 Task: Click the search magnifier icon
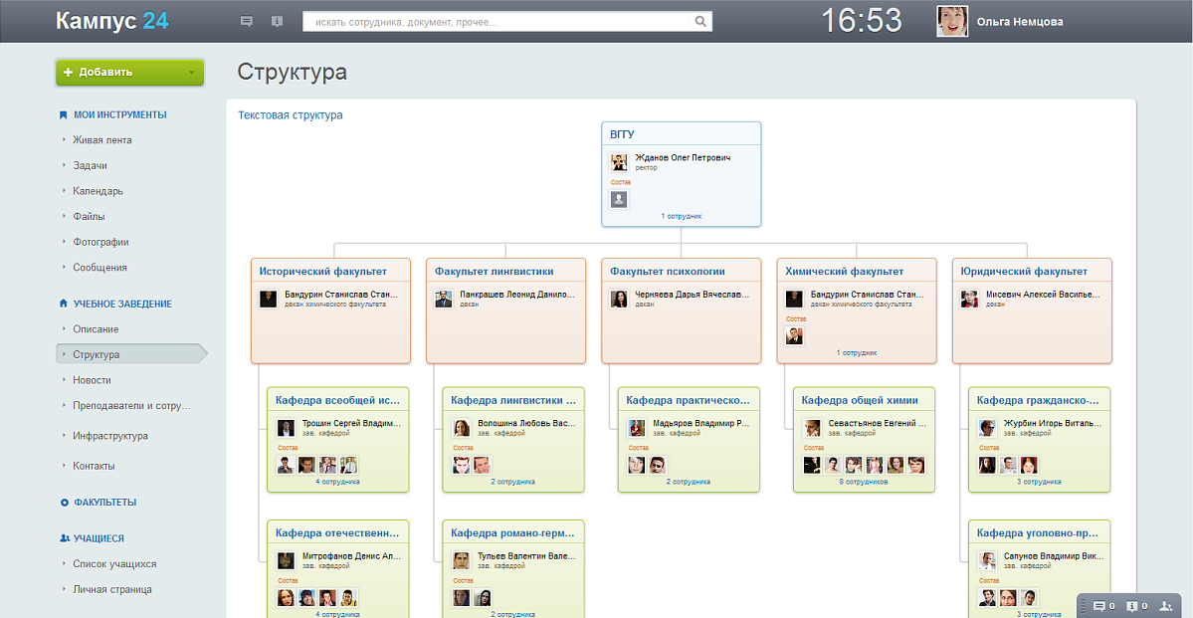point(700,22)
